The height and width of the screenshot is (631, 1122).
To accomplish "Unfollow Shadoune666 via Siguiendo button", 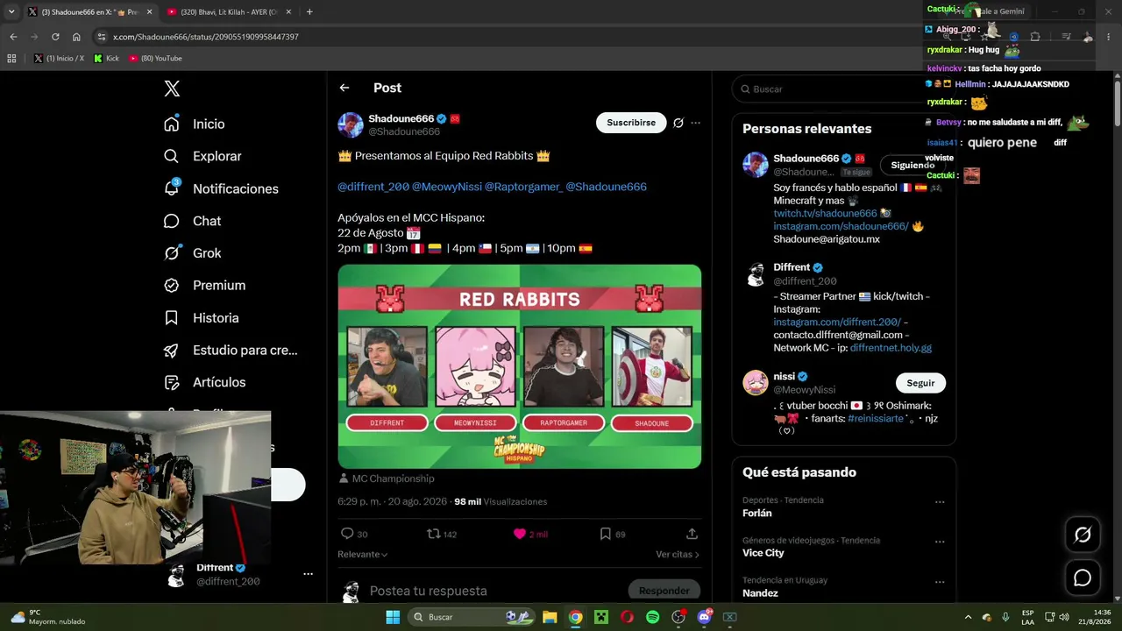I will point(913,165).
